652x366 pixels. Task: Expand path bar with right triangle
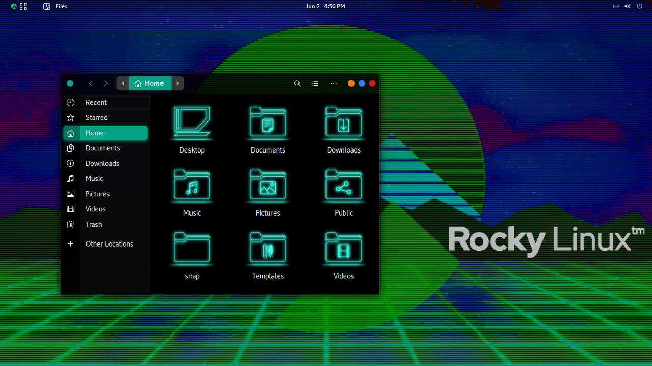coord(178,83)
